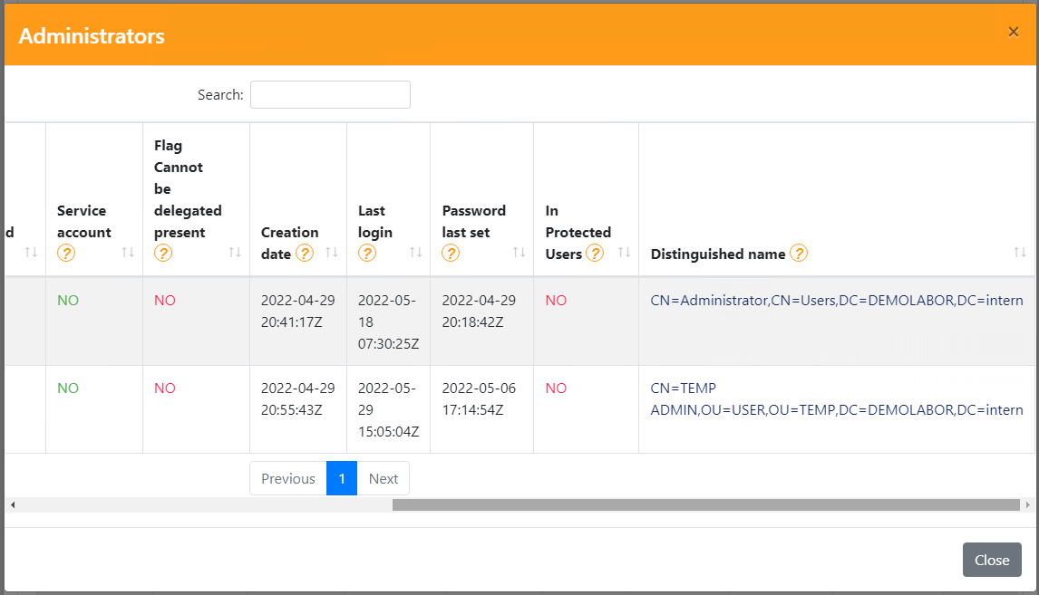Viewport: 1039px width, 595px height.
Task: Dismiss Administrators dialog with X icon
Action: pyautogui.click(x=1014, y=32)
